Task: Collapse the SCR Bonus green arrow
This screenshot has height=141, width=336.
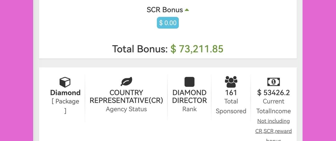Action: 187,10
